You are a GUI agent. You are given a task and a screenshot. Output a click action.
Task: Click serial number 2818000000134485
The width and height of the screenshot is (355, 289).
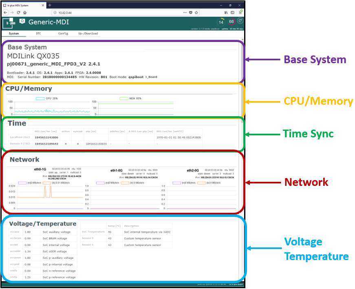[x=60, y=77]
